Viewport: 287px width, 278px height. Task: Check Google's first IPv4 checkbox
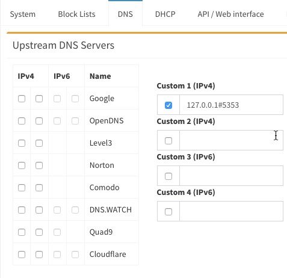pos(22,99)
